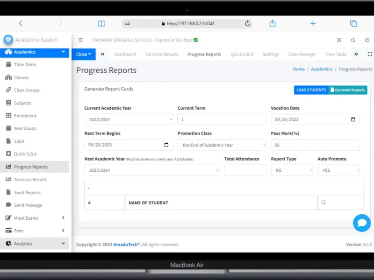This screenshot has height=280, width=374.
Task: Click the Current Term input field
Action: point(222,119)
